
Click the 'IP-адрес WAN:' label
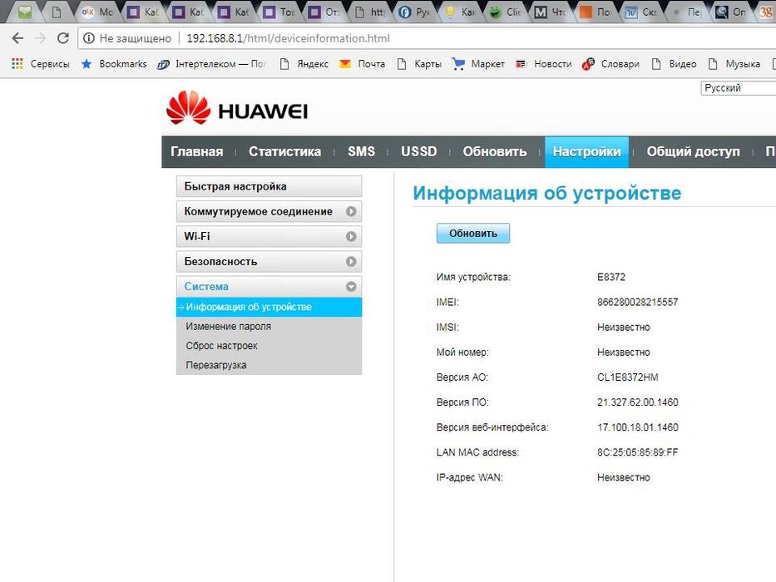tap(469, 477)
